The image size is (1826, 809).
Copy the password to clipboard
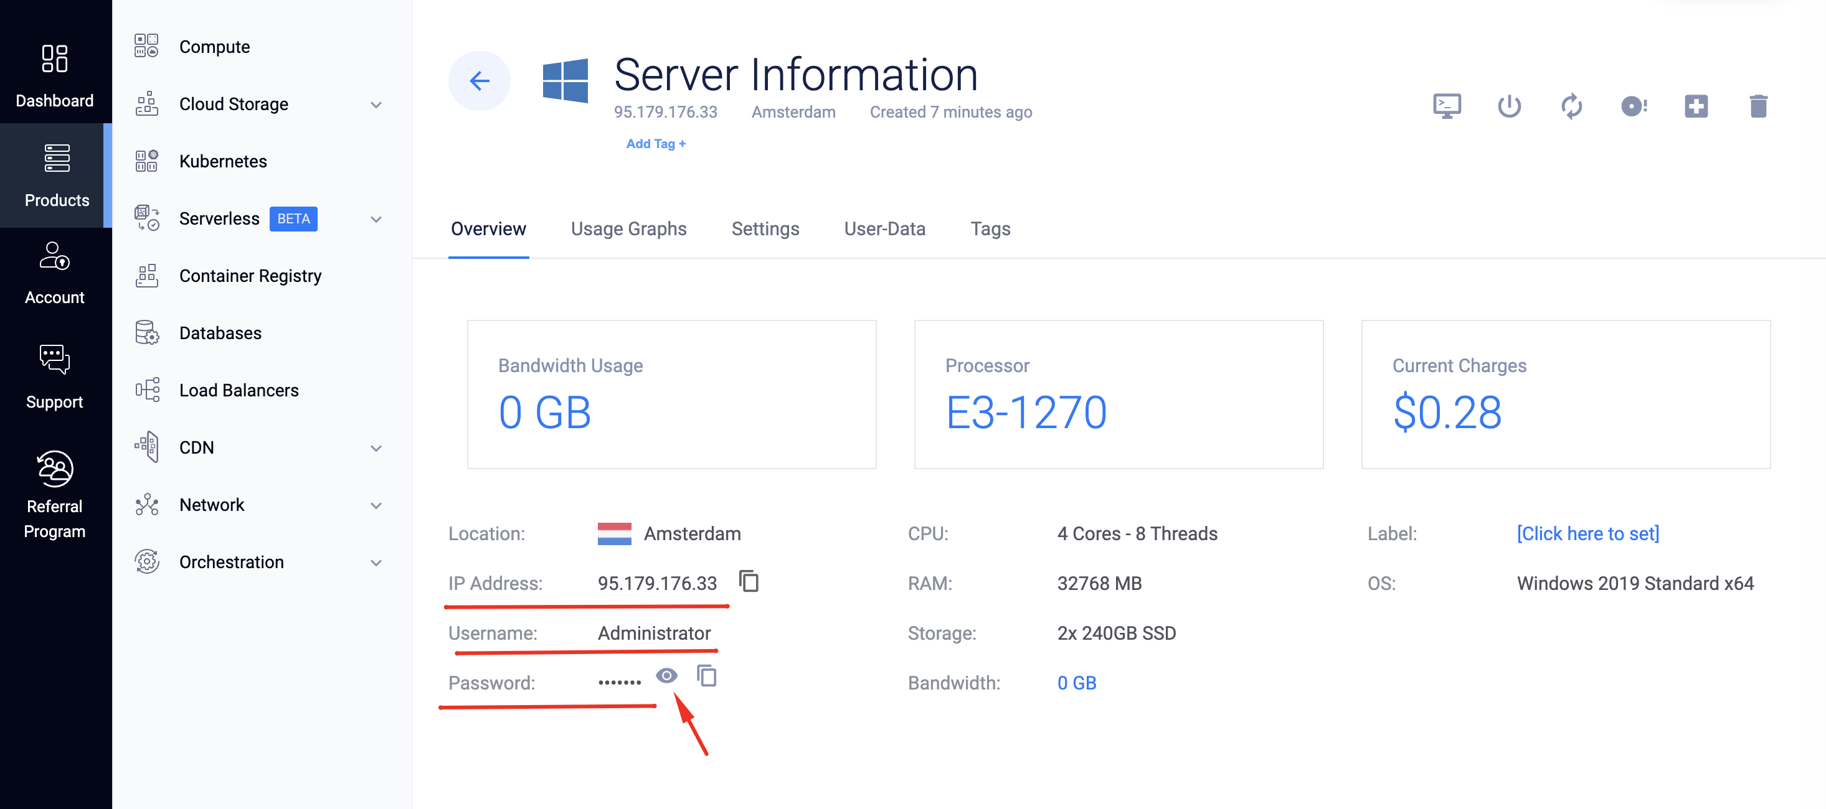(x=707, y=676)
